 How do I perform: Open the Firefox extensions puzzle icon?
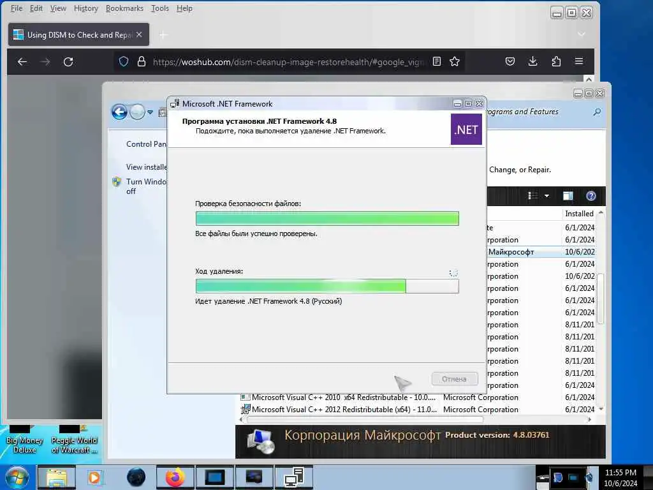[556, 62]
